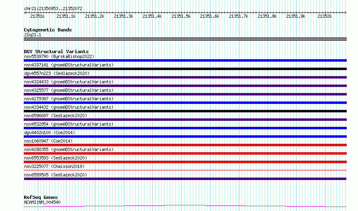Select the red bar under nsv4288355
Screen dimensions: 358x211
[x=185, y=153]
